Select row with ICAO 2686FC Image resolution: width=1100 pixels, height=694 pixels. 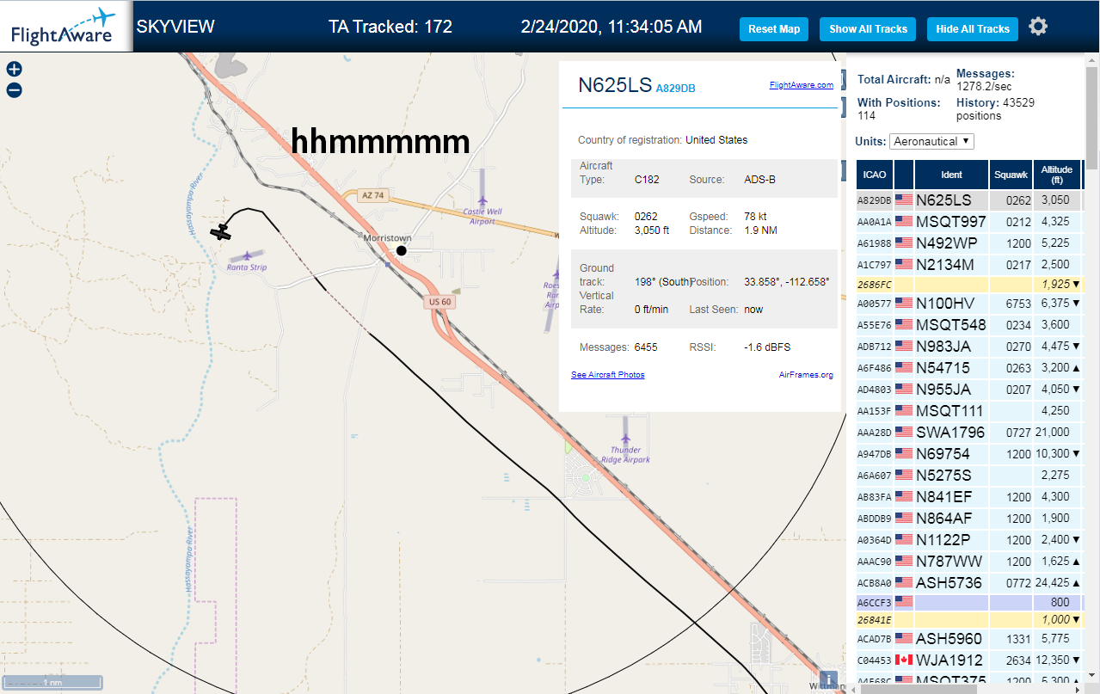969,284
